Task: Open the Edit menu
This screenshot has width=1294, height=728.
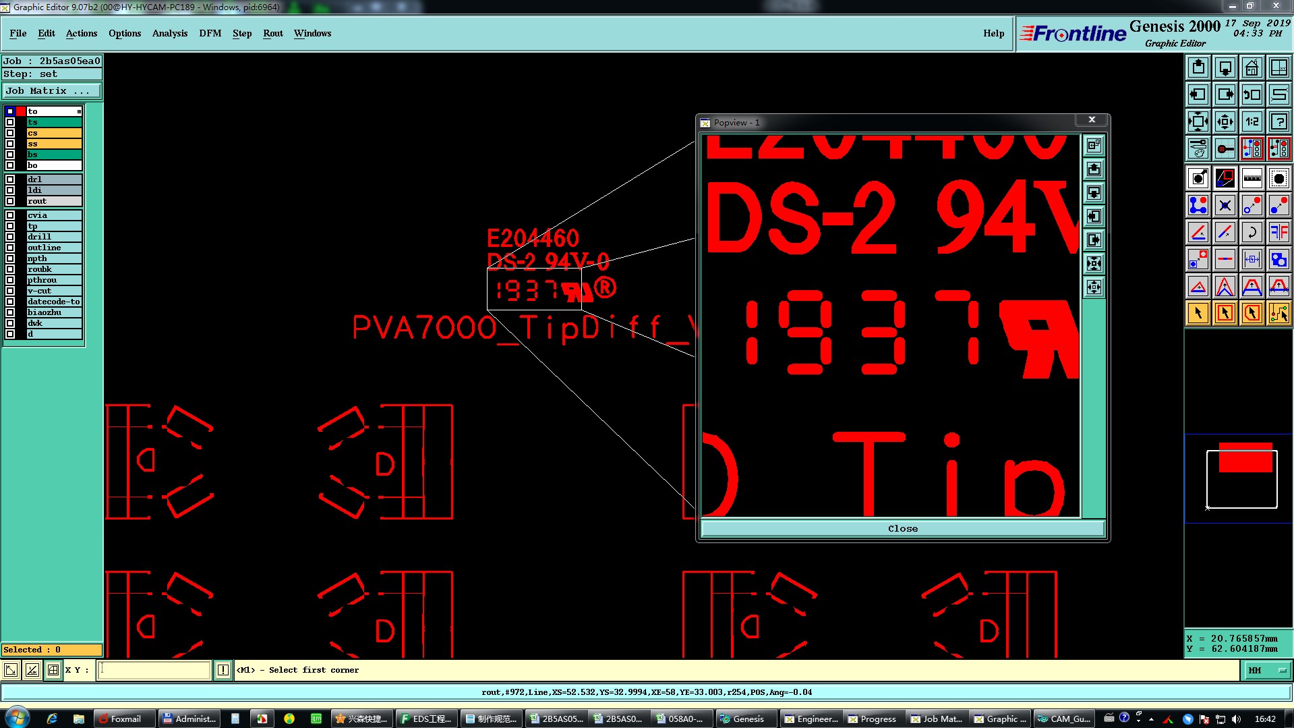Action: click(x=47, y=33)
